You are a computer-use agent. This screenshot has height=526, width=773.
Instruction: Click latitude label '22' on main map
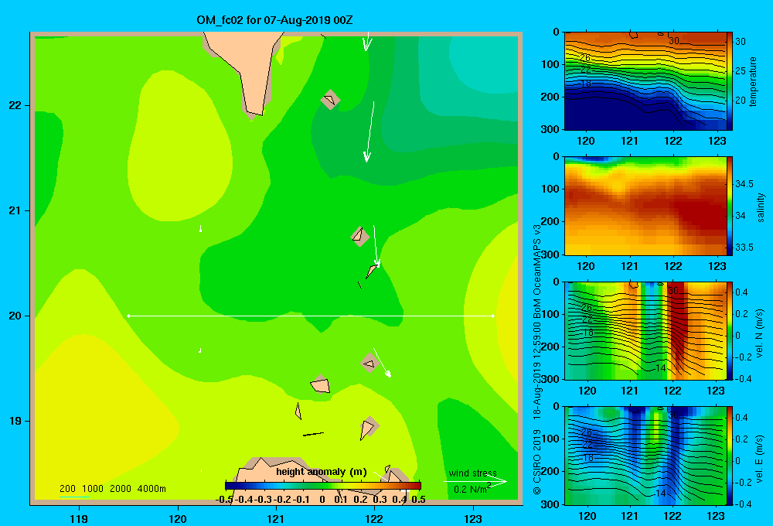click(15, 106)
